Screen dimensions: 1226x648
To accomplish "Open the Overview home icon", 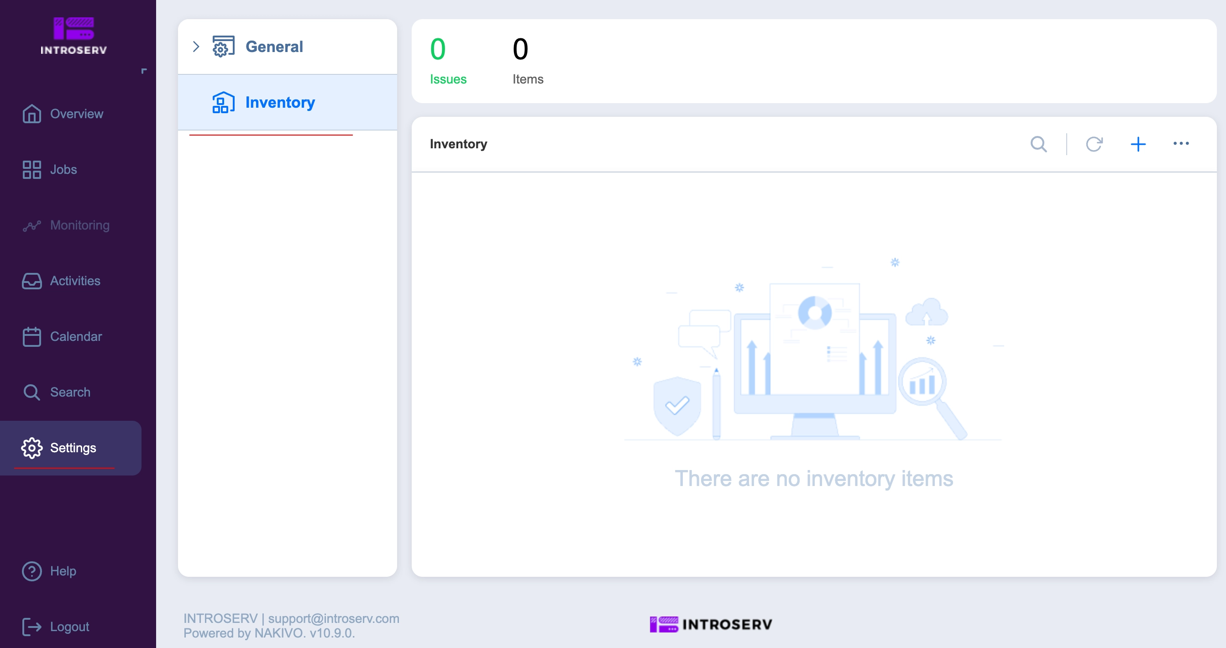I will [x=32, y=114].
